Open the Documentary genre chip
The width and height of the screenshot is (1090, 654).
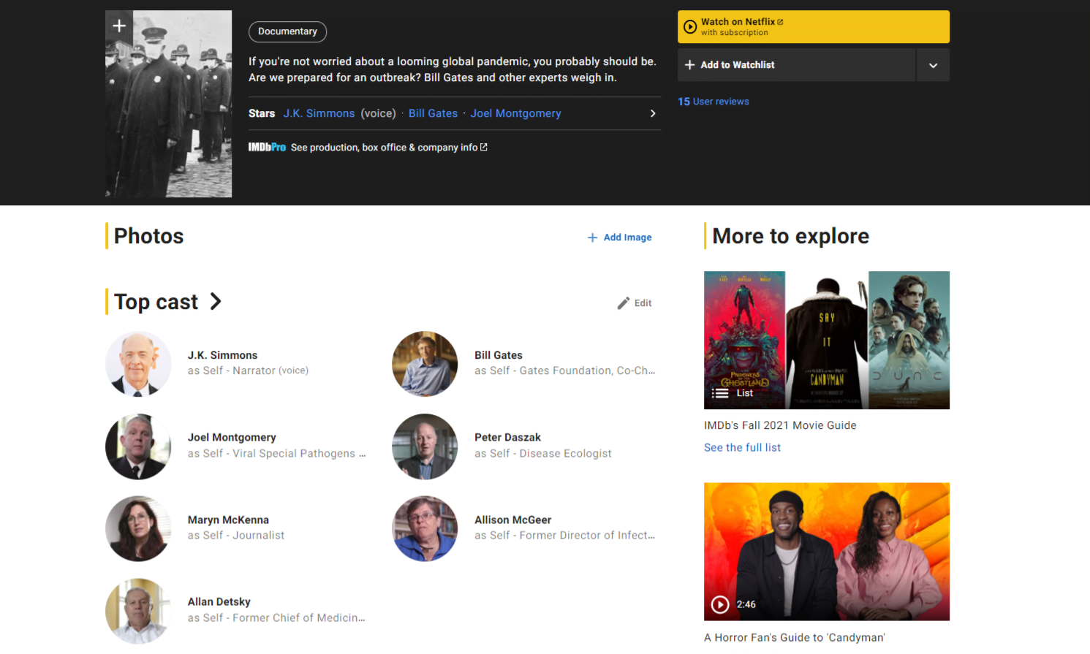(x=287, y=31)
